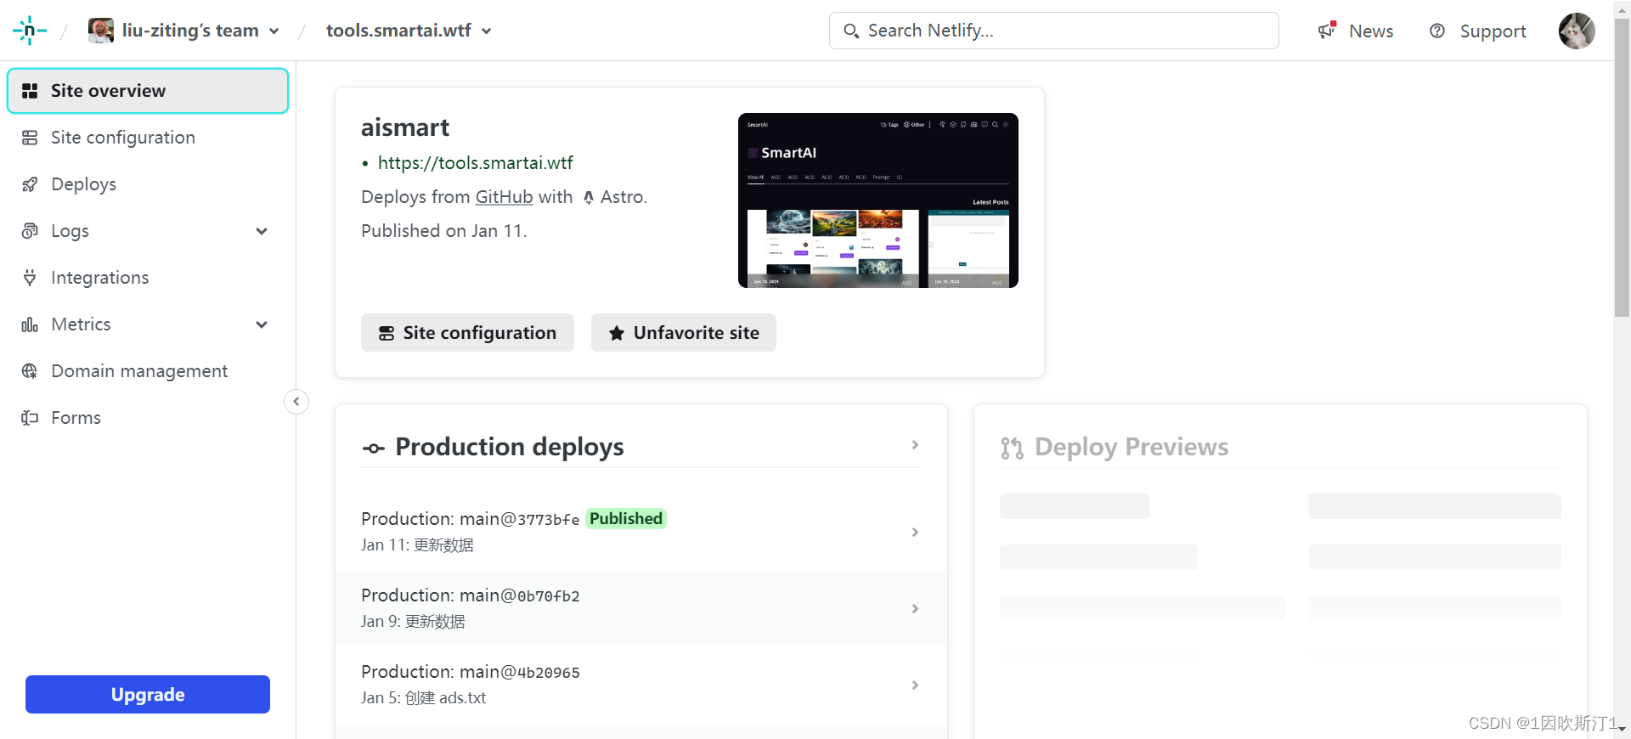Click the chevron on main@0b70fb2 row

tap(915, 609)
